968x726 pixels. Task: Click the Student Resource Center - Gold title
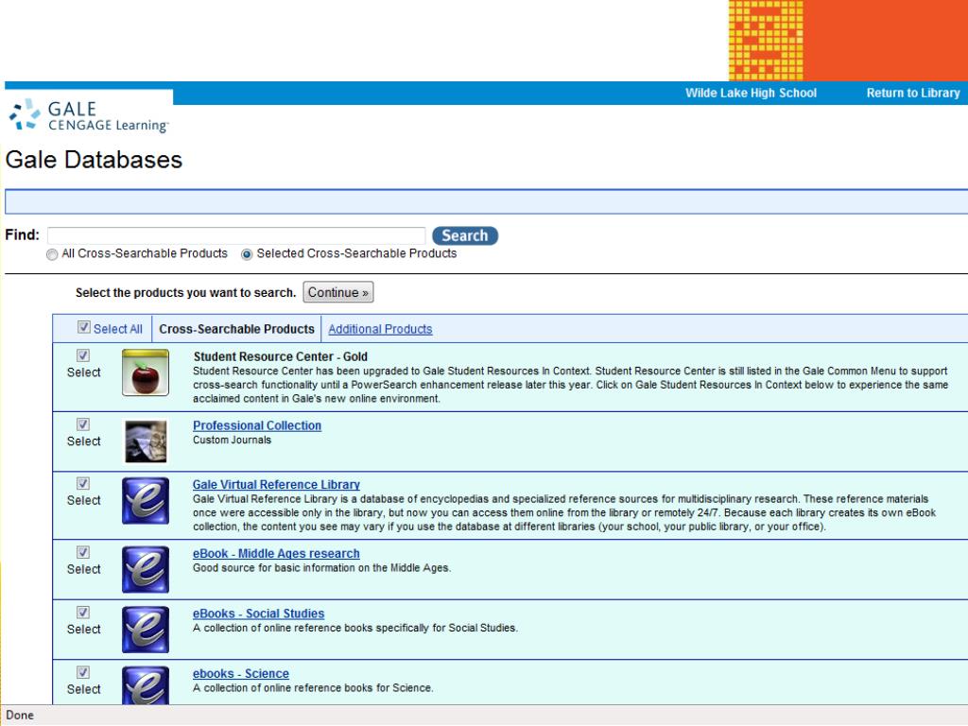tap(280, 356)
